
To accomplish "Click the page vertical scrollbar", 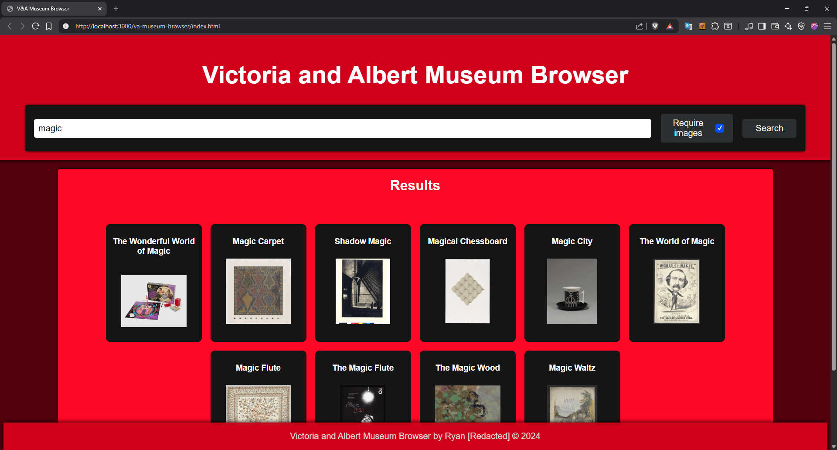I will click(834, 207).
